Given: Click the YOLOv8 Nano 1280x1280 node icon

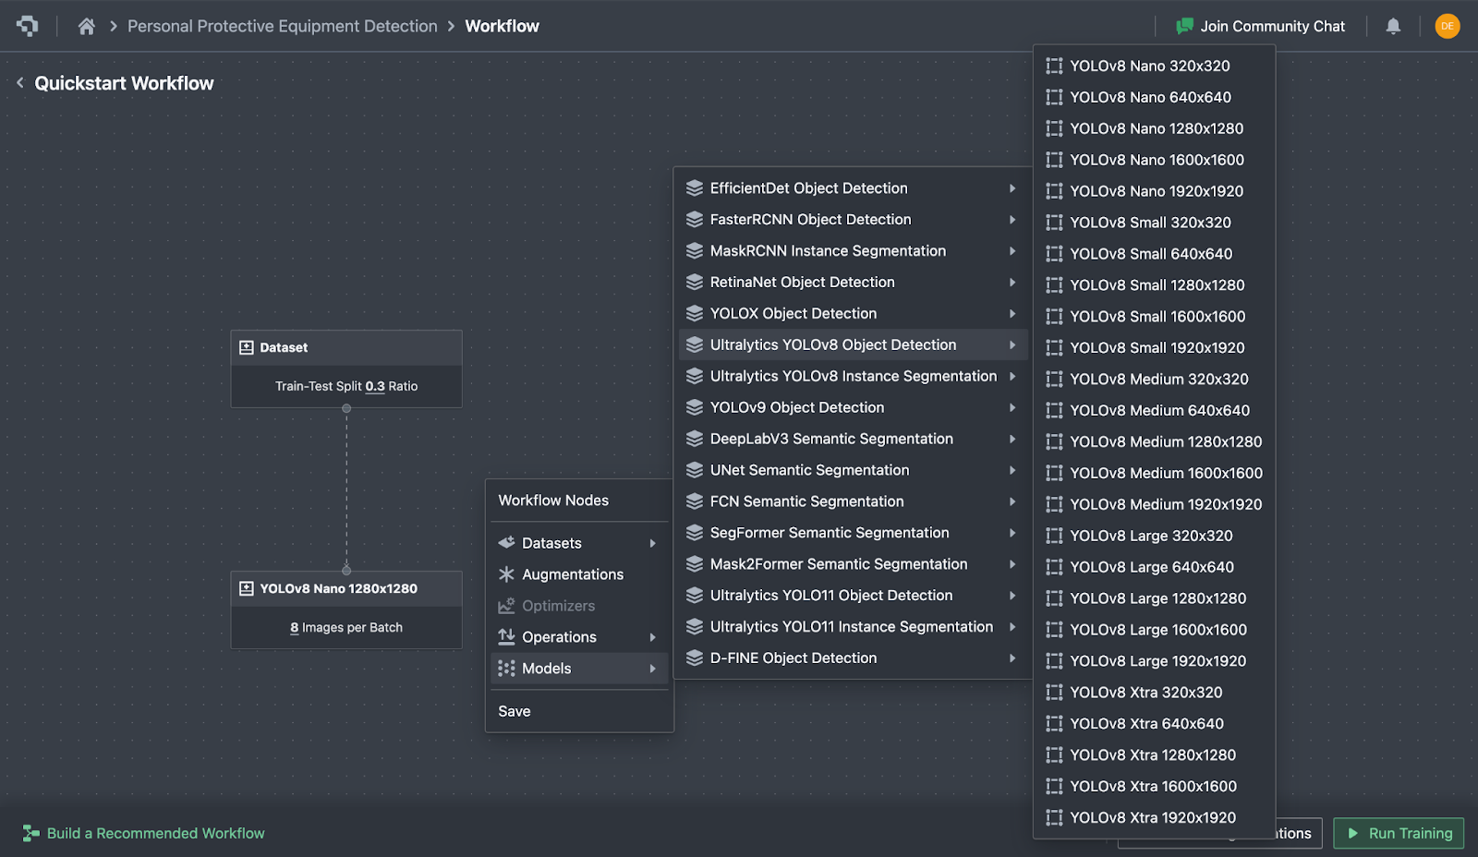Looking at the screenshot, I should click(247, 588).
